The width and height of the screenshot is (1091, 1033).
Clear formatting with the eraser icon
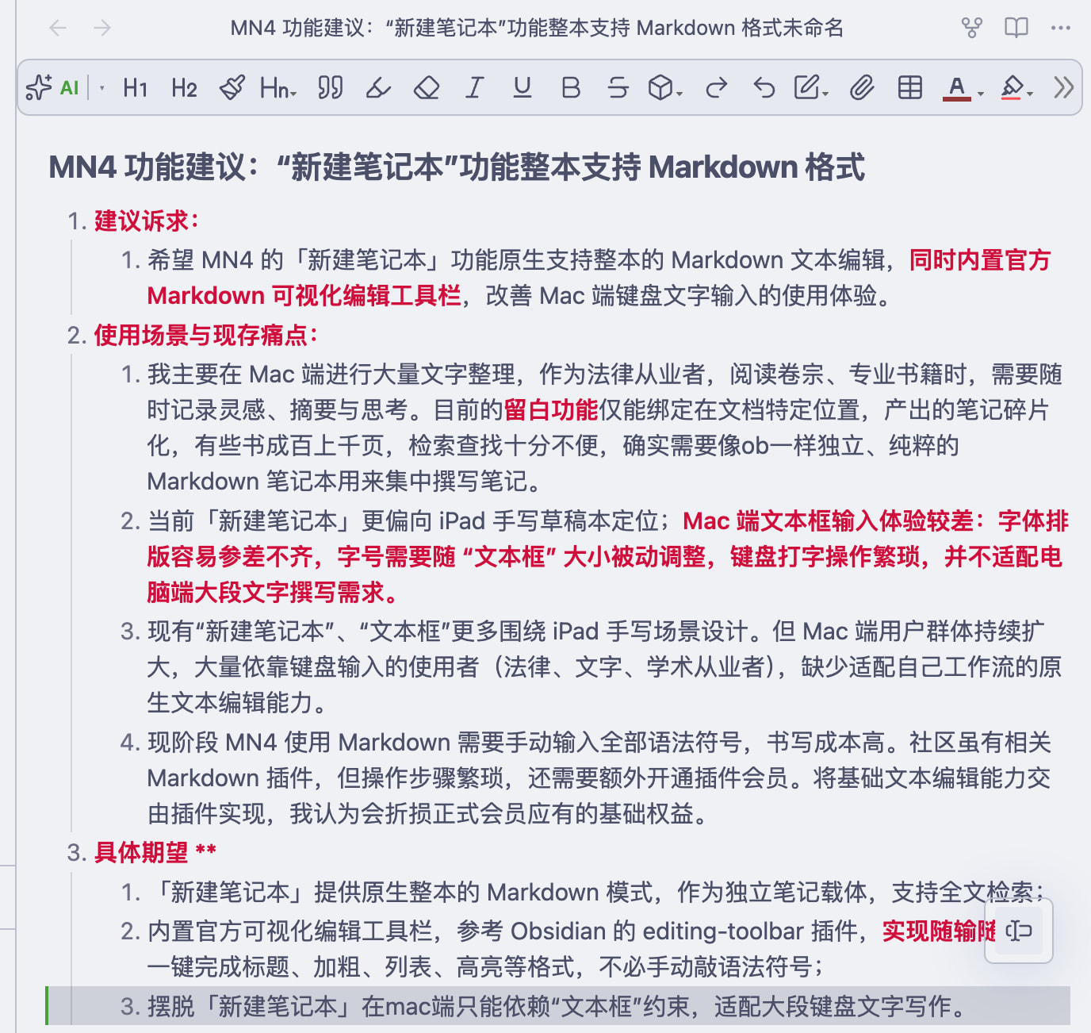tap(427, 87)
